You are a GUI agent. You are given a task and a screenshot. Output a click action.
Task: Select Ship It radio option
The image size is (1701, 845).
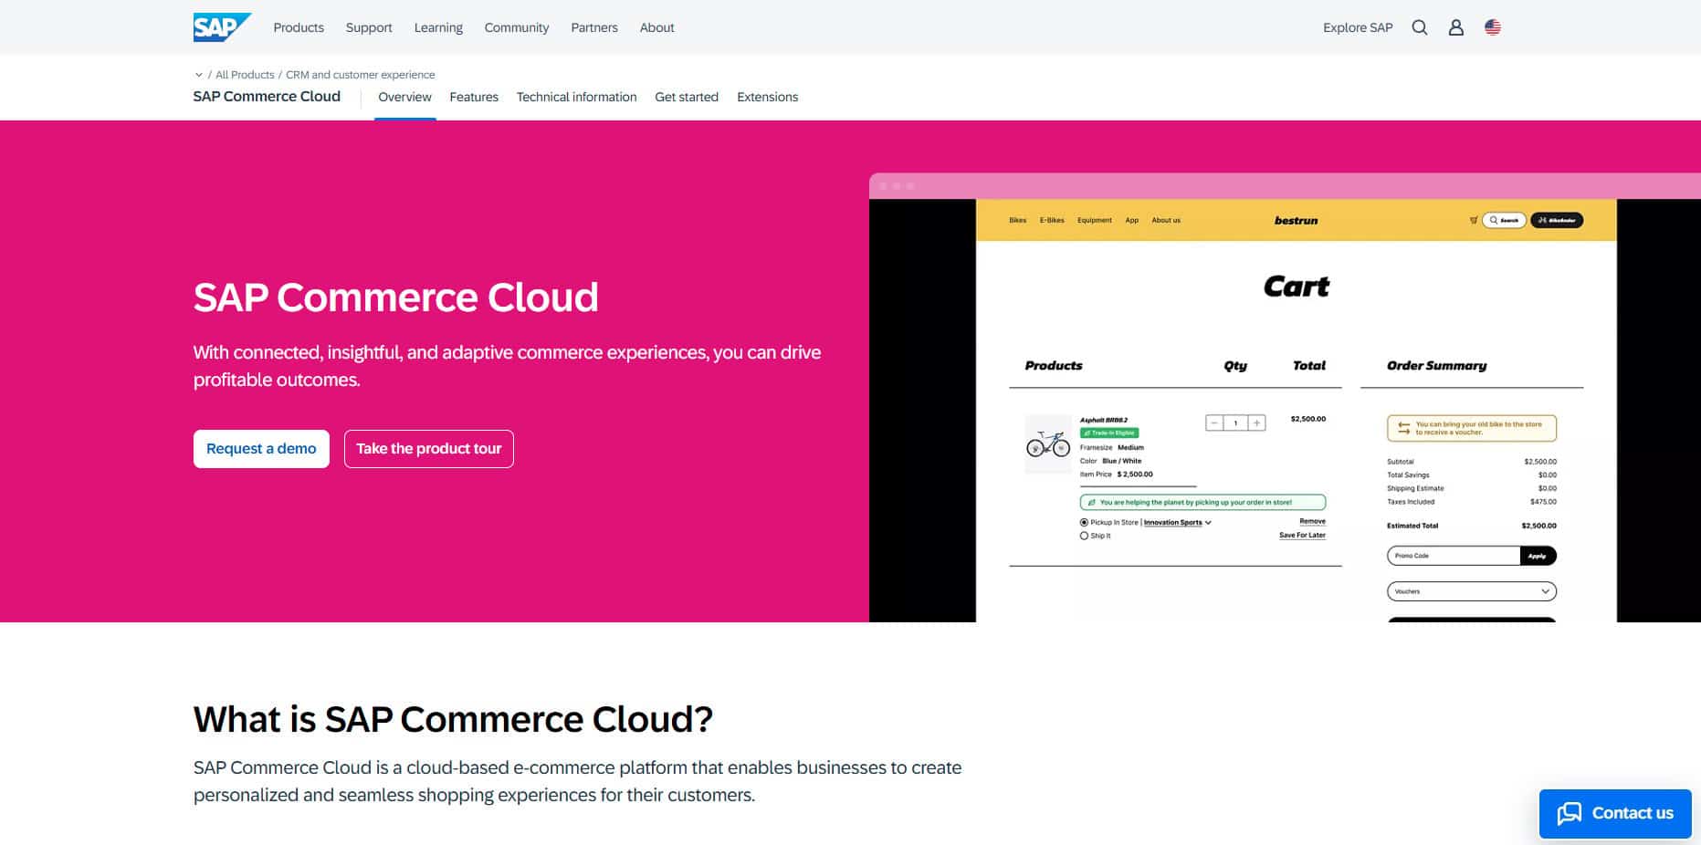[1084, 536]
